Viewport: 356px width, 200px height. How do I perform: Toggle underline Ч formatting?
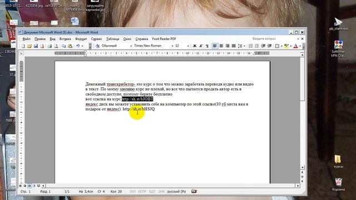pos(207,46)
